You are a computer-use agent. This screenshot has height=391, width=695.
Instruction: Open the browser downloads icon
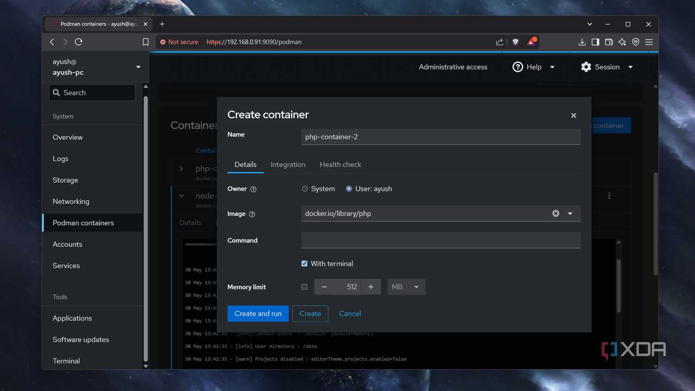(582, 42)
